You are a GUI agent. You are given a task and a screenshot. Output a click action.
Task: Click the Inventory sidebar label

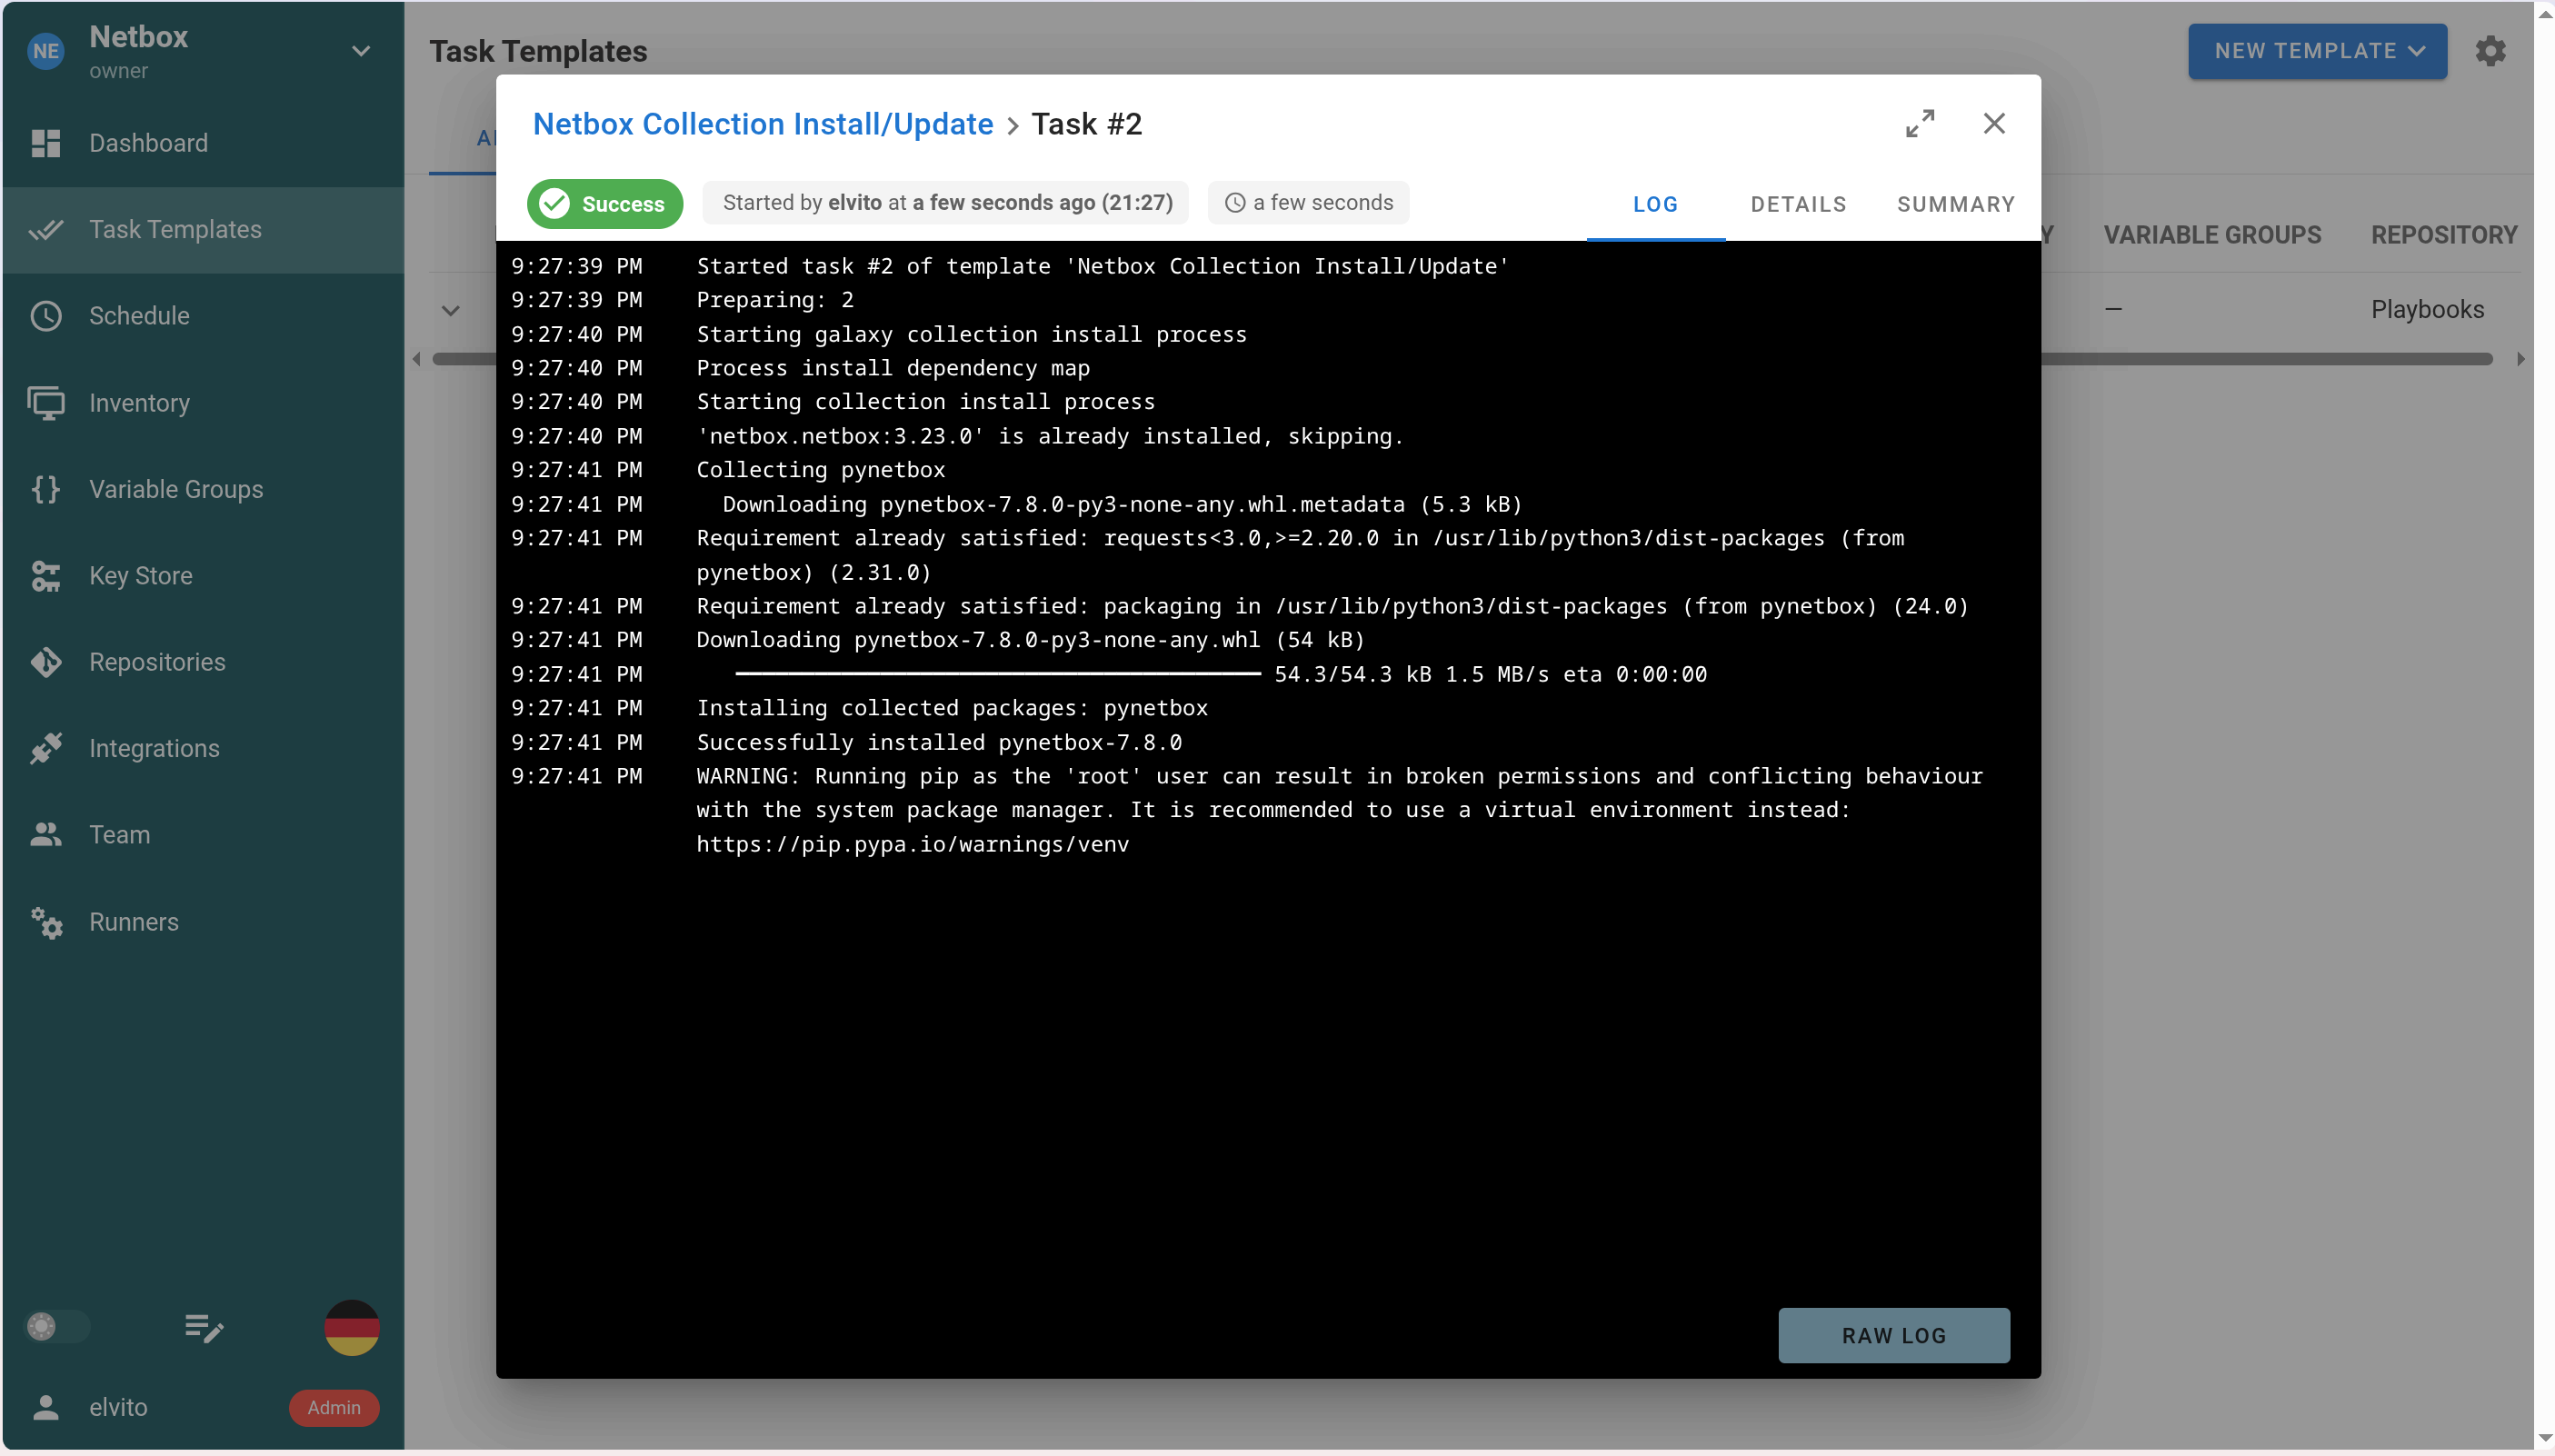(x=139, y=403)
